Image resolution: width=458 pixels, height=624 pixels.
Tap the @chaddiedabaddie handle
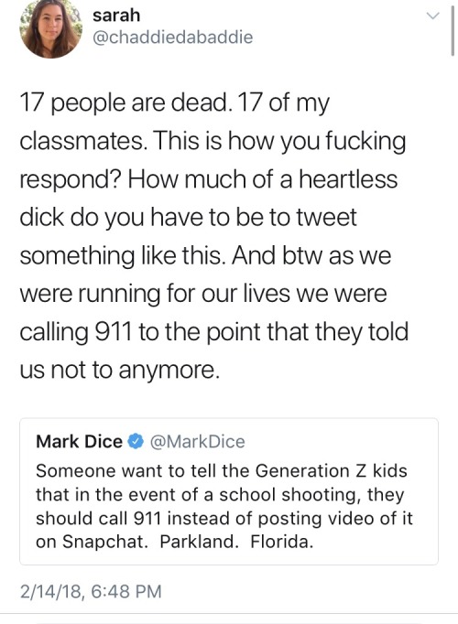(x=172, y=37)
